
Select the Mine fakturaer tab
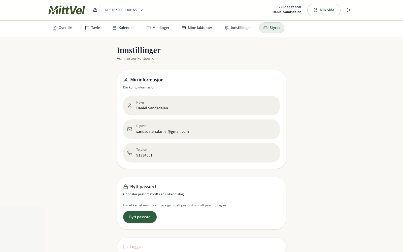[x=197, y=28]
